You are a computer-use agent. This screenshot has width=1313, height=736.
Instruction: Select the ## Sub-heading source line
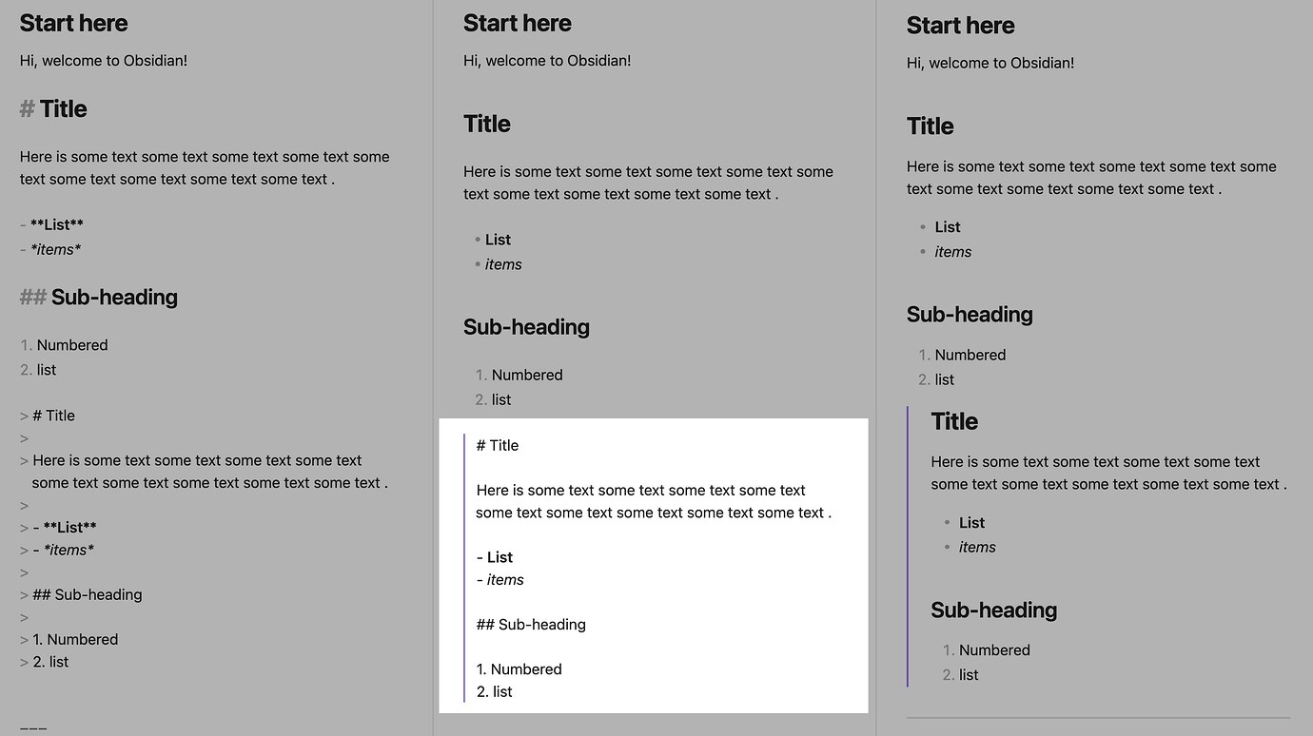pyautogui.click(x=98, y=296)
